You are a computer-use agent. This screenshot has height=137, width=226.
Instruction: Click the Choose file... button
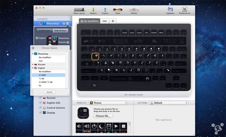[103, 116]
